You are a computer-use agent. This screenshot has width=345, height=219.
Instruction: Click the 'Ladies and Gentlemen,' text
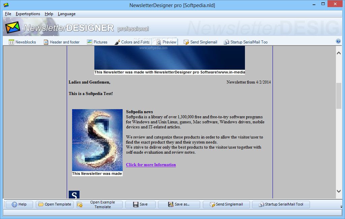click(89, 82)
